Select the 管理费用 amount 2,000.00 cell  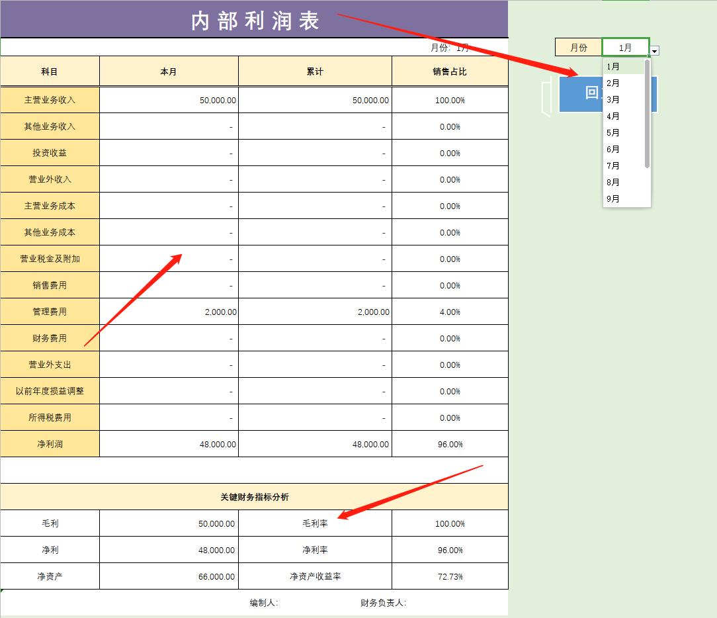pos(169,312)
